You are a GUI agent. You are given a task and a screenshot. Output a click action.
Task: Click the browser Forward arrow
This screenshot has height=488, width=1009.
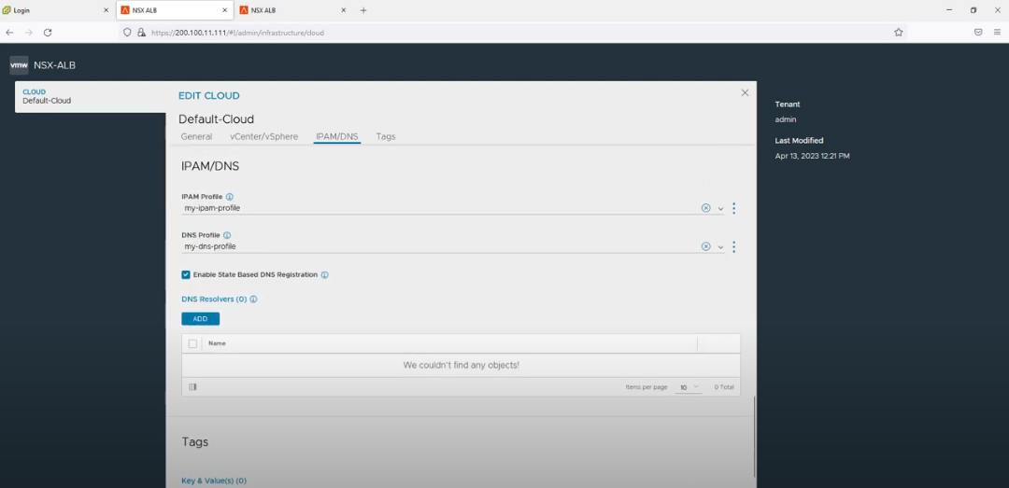point(28,32)
